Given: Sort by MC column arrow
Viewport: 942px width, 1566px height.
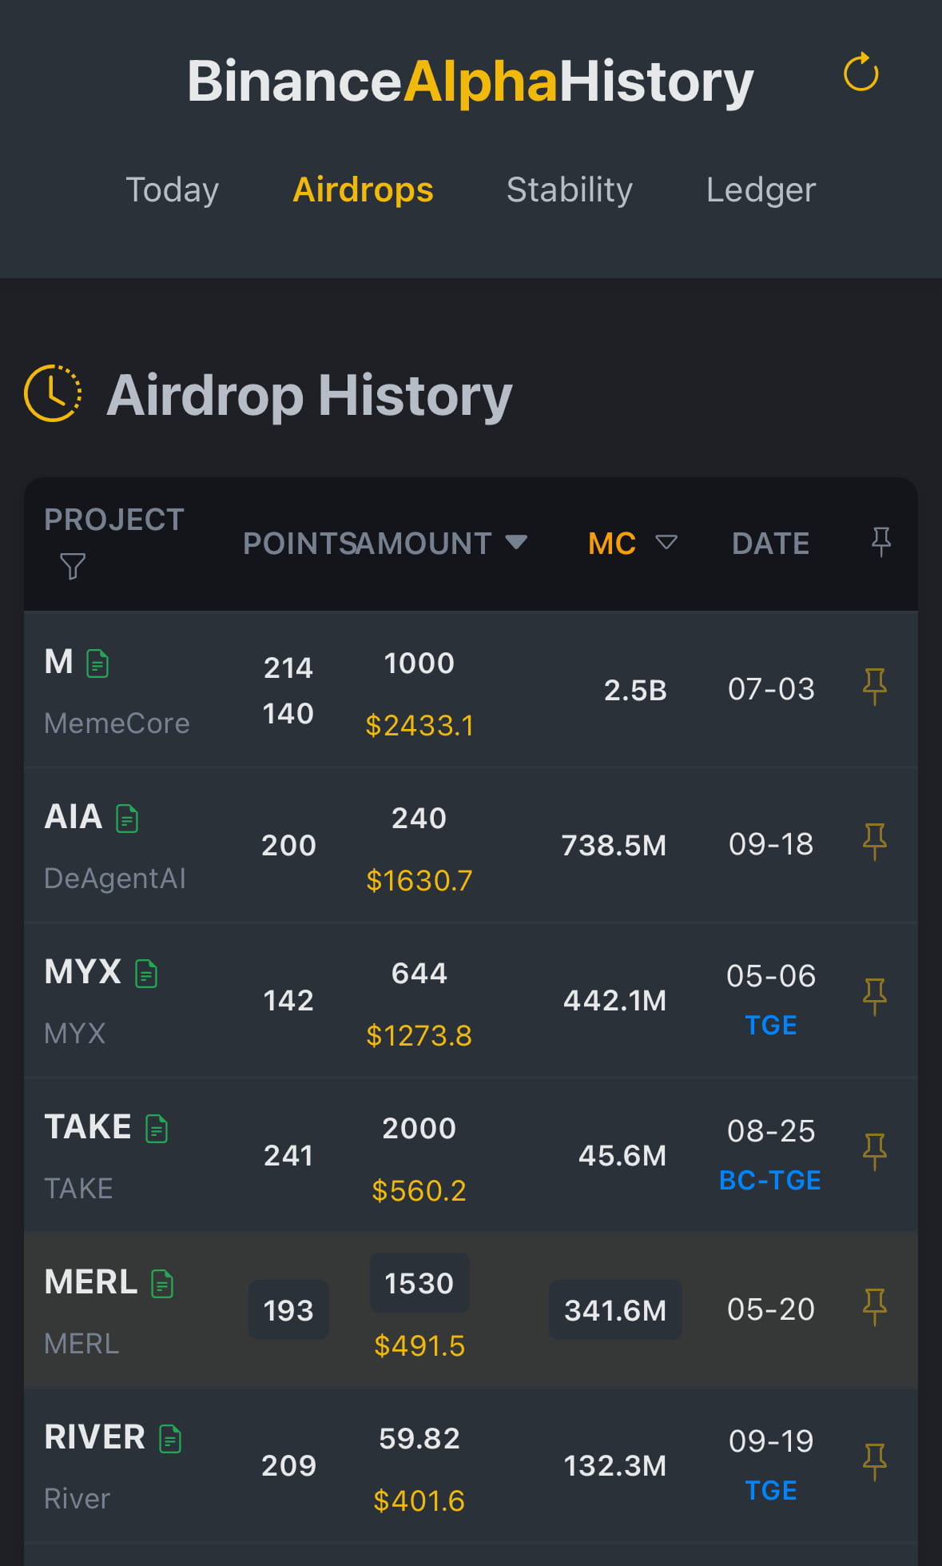Looking at the screenshot, I should [x=666, y=543].
